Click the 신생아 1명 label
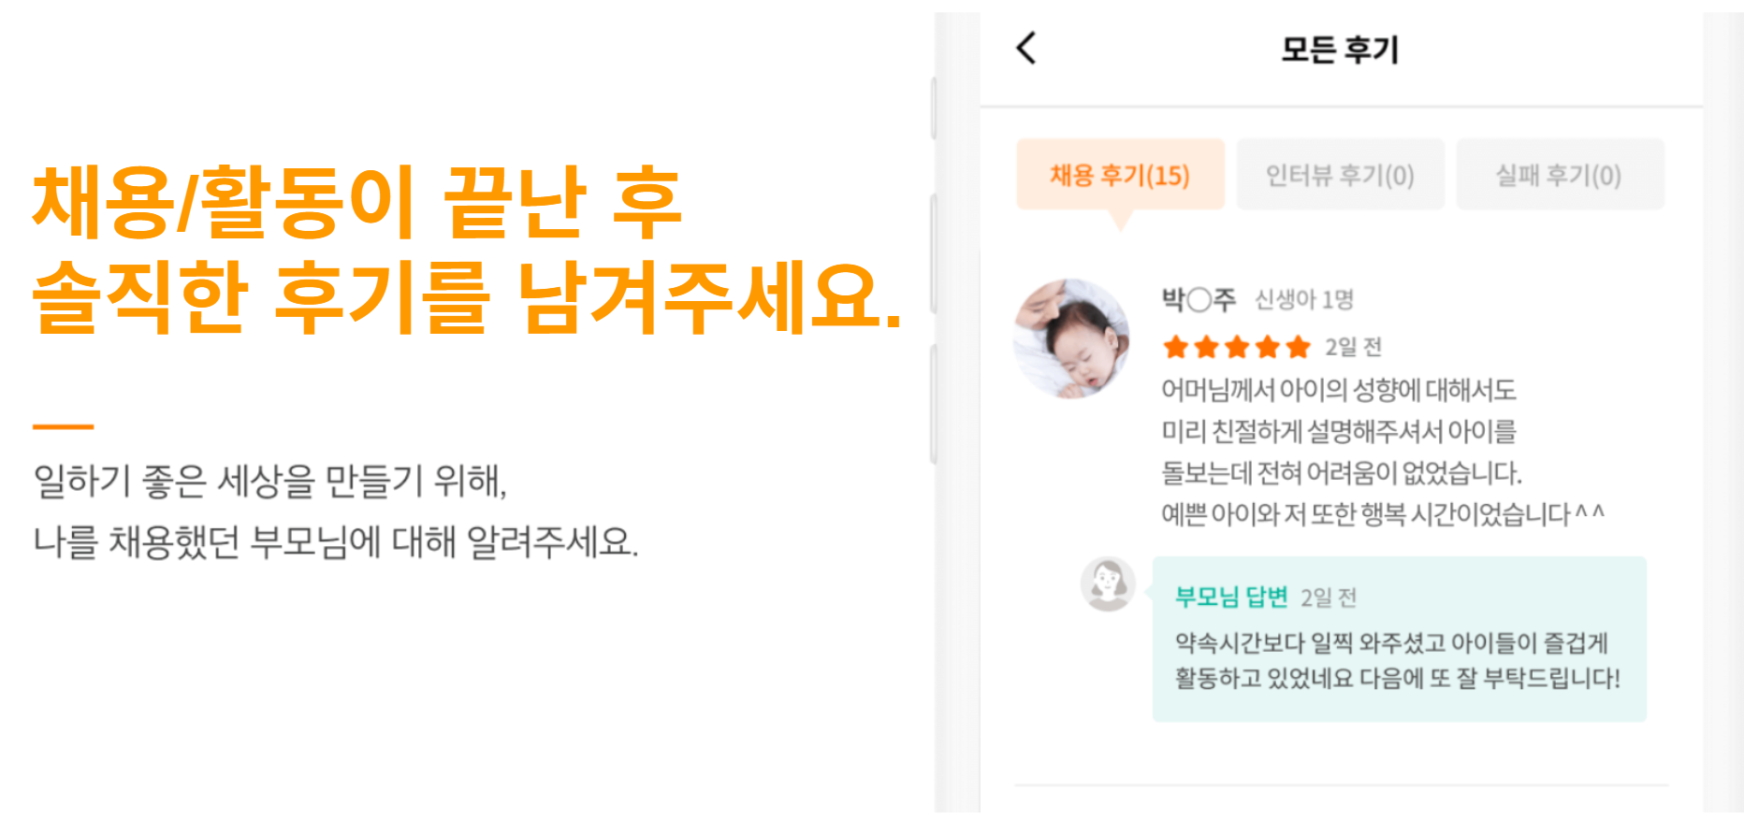The image size is (1744, 819). point(1303,299)
